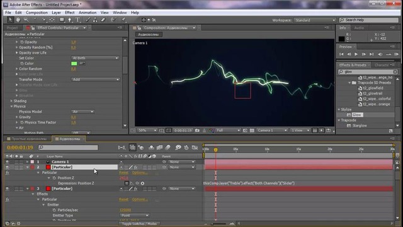
Task: Click the Live Update icon in timeline
Action: [x=132, y=148]
